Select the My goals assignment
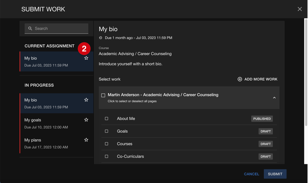 tap(56, 123)
